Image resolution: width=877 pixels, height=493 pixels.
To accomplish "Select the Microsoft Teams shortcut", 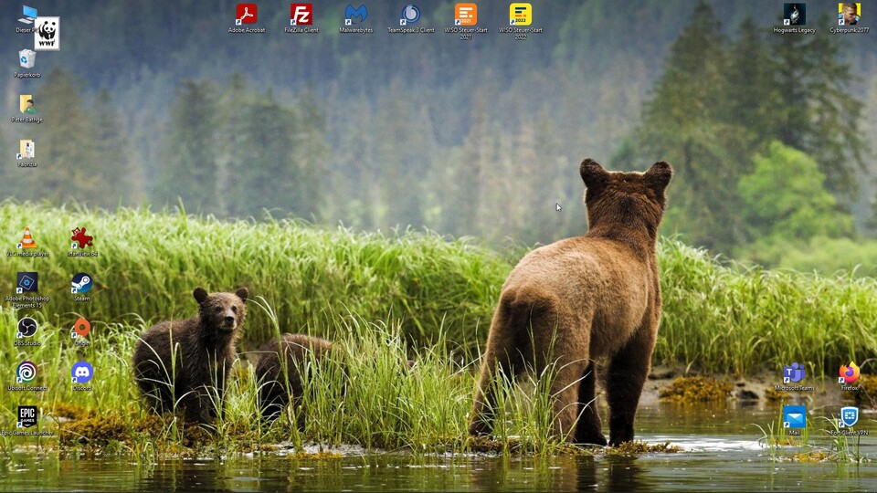I will tap(794, 376).
